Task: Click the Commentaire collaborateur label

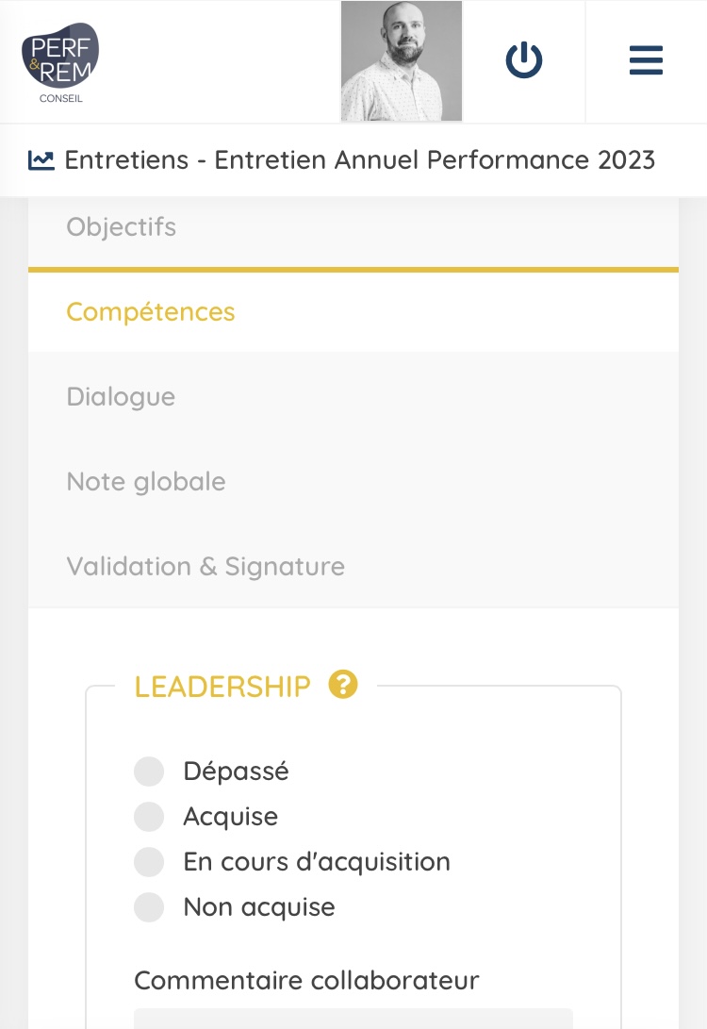Action: [x=306, y=980]
